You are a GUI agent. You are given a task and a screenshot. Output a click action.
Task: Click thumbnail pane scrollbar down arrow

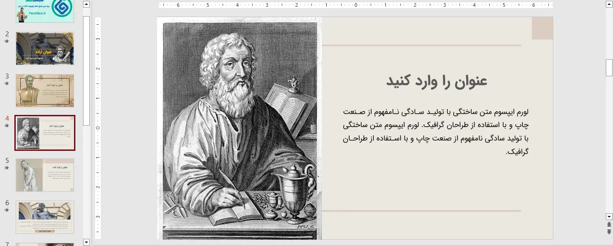point(87,242)
